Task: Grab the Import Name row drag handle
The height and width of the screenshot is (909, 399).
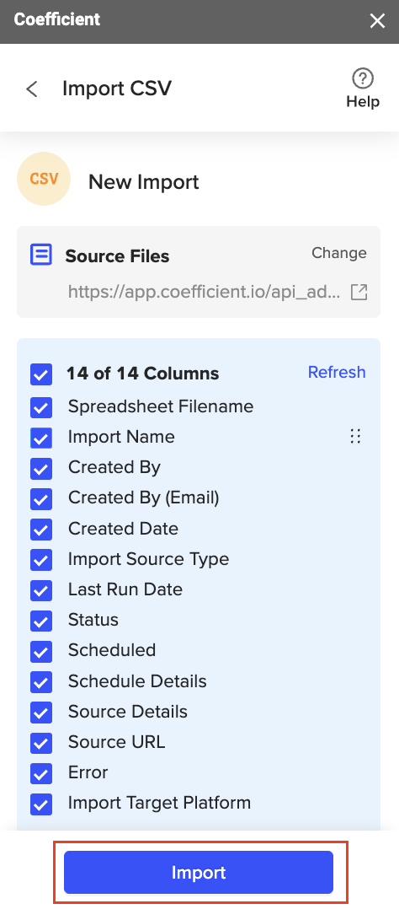Action: [355, 437]
